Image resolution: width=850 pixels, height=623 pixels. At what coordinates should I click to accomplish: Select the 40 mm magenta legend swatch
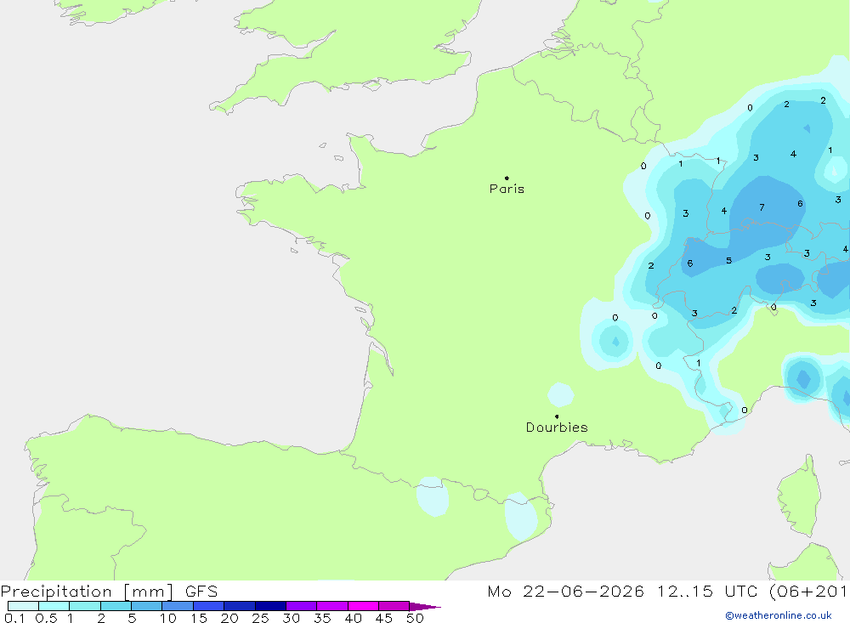[363, 606]
